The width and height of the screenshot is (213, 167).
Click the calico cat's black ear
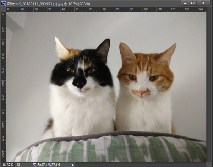click(103, 48)
